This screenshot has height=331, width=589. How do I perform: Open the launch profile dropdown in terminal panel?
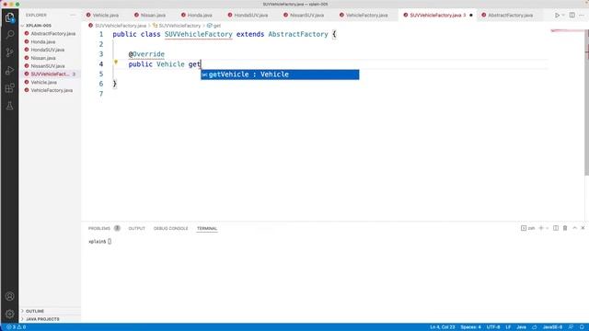(547, 228)
